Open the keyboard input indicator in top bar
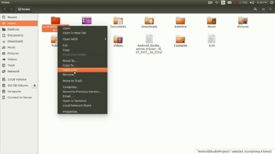Image resolution: width=275 pixels, height=154 pixels. pos(223,3)
